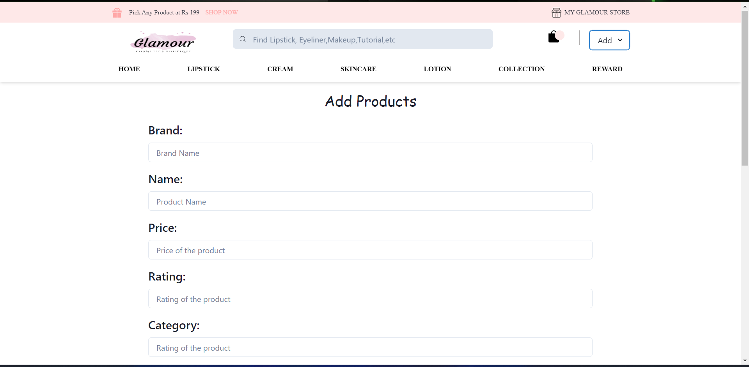Viewport: 749px width, 367px height.
Task: Click the Brand Name input field
Action: (x=370, y=152)
